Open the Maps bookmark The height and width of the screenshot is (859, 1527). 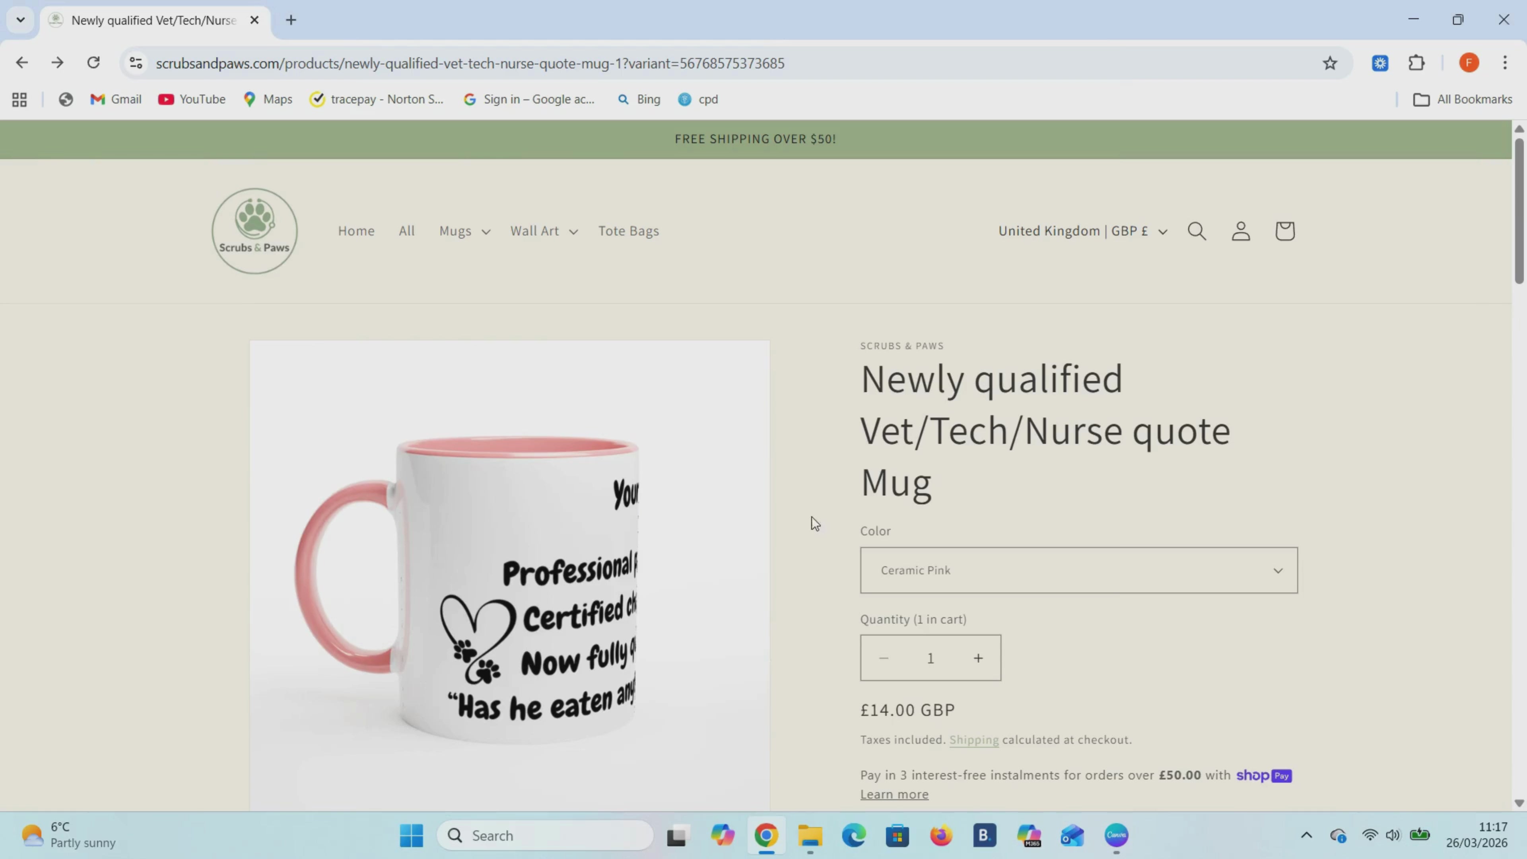[x=268, y=99]
